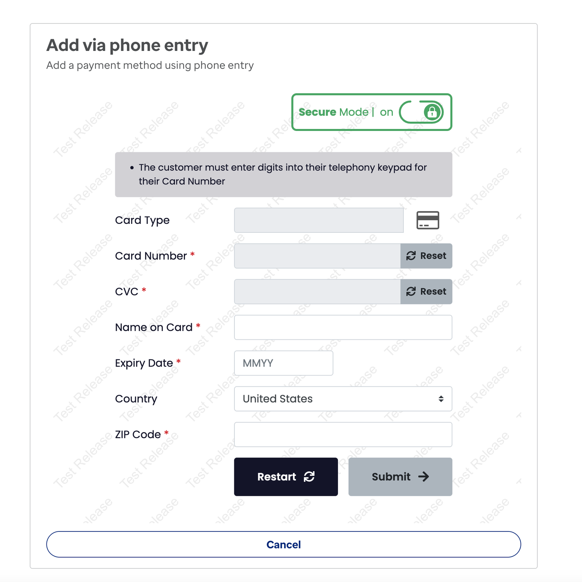This screenshot has height=582, width=582.
Task: Click the refresh icon inside Restart button
Action: click(x=309, y=477)
